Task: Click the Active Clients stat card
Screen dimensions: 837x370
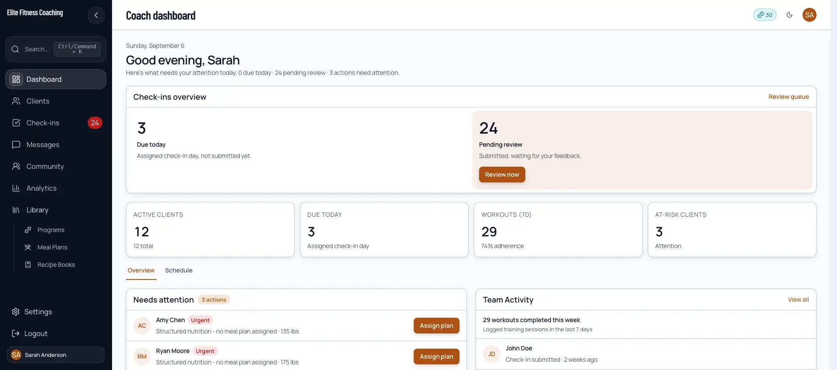Action: coord(210,229)
